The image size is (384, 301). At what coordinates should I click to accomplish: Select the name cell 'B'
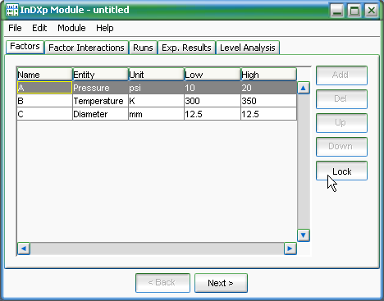tap(44, 101)
